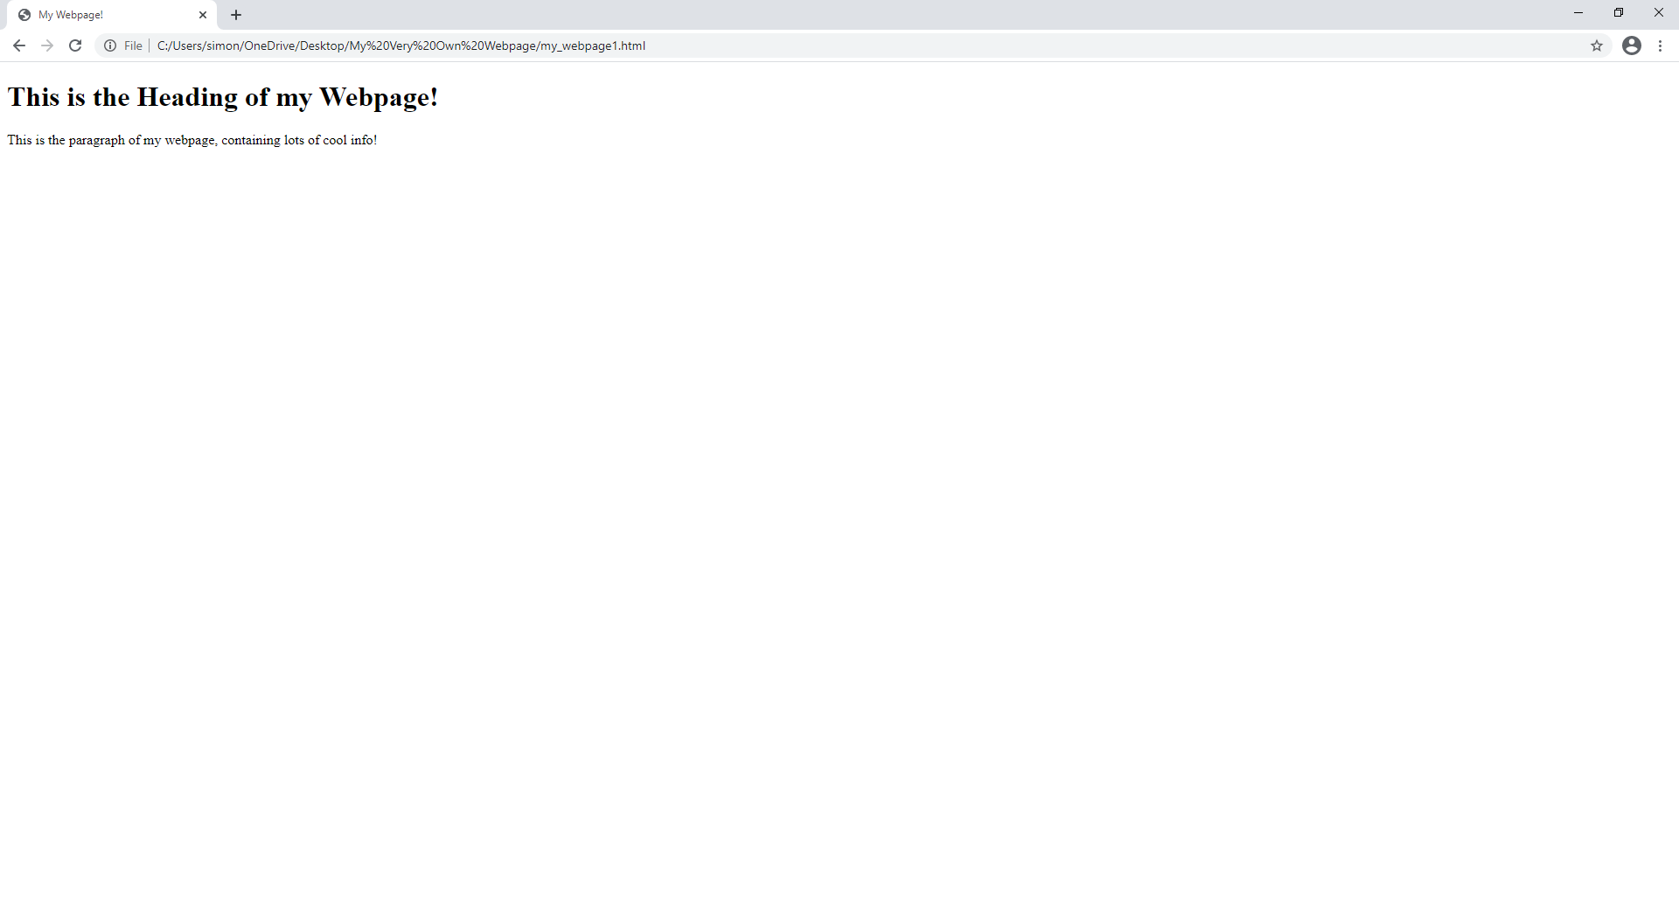Restore down the browser window
This screenshot has height=902, width=1679.
[1619, 12]
